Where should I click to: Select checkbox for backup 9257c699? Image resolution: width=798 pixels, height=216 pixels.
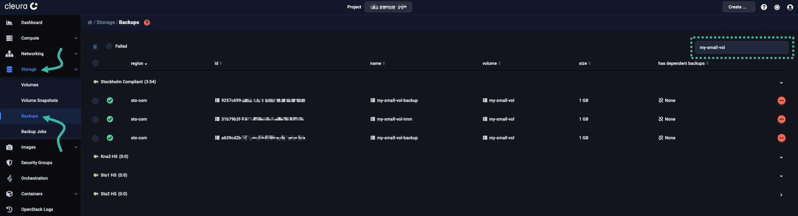tap(95, 101)
